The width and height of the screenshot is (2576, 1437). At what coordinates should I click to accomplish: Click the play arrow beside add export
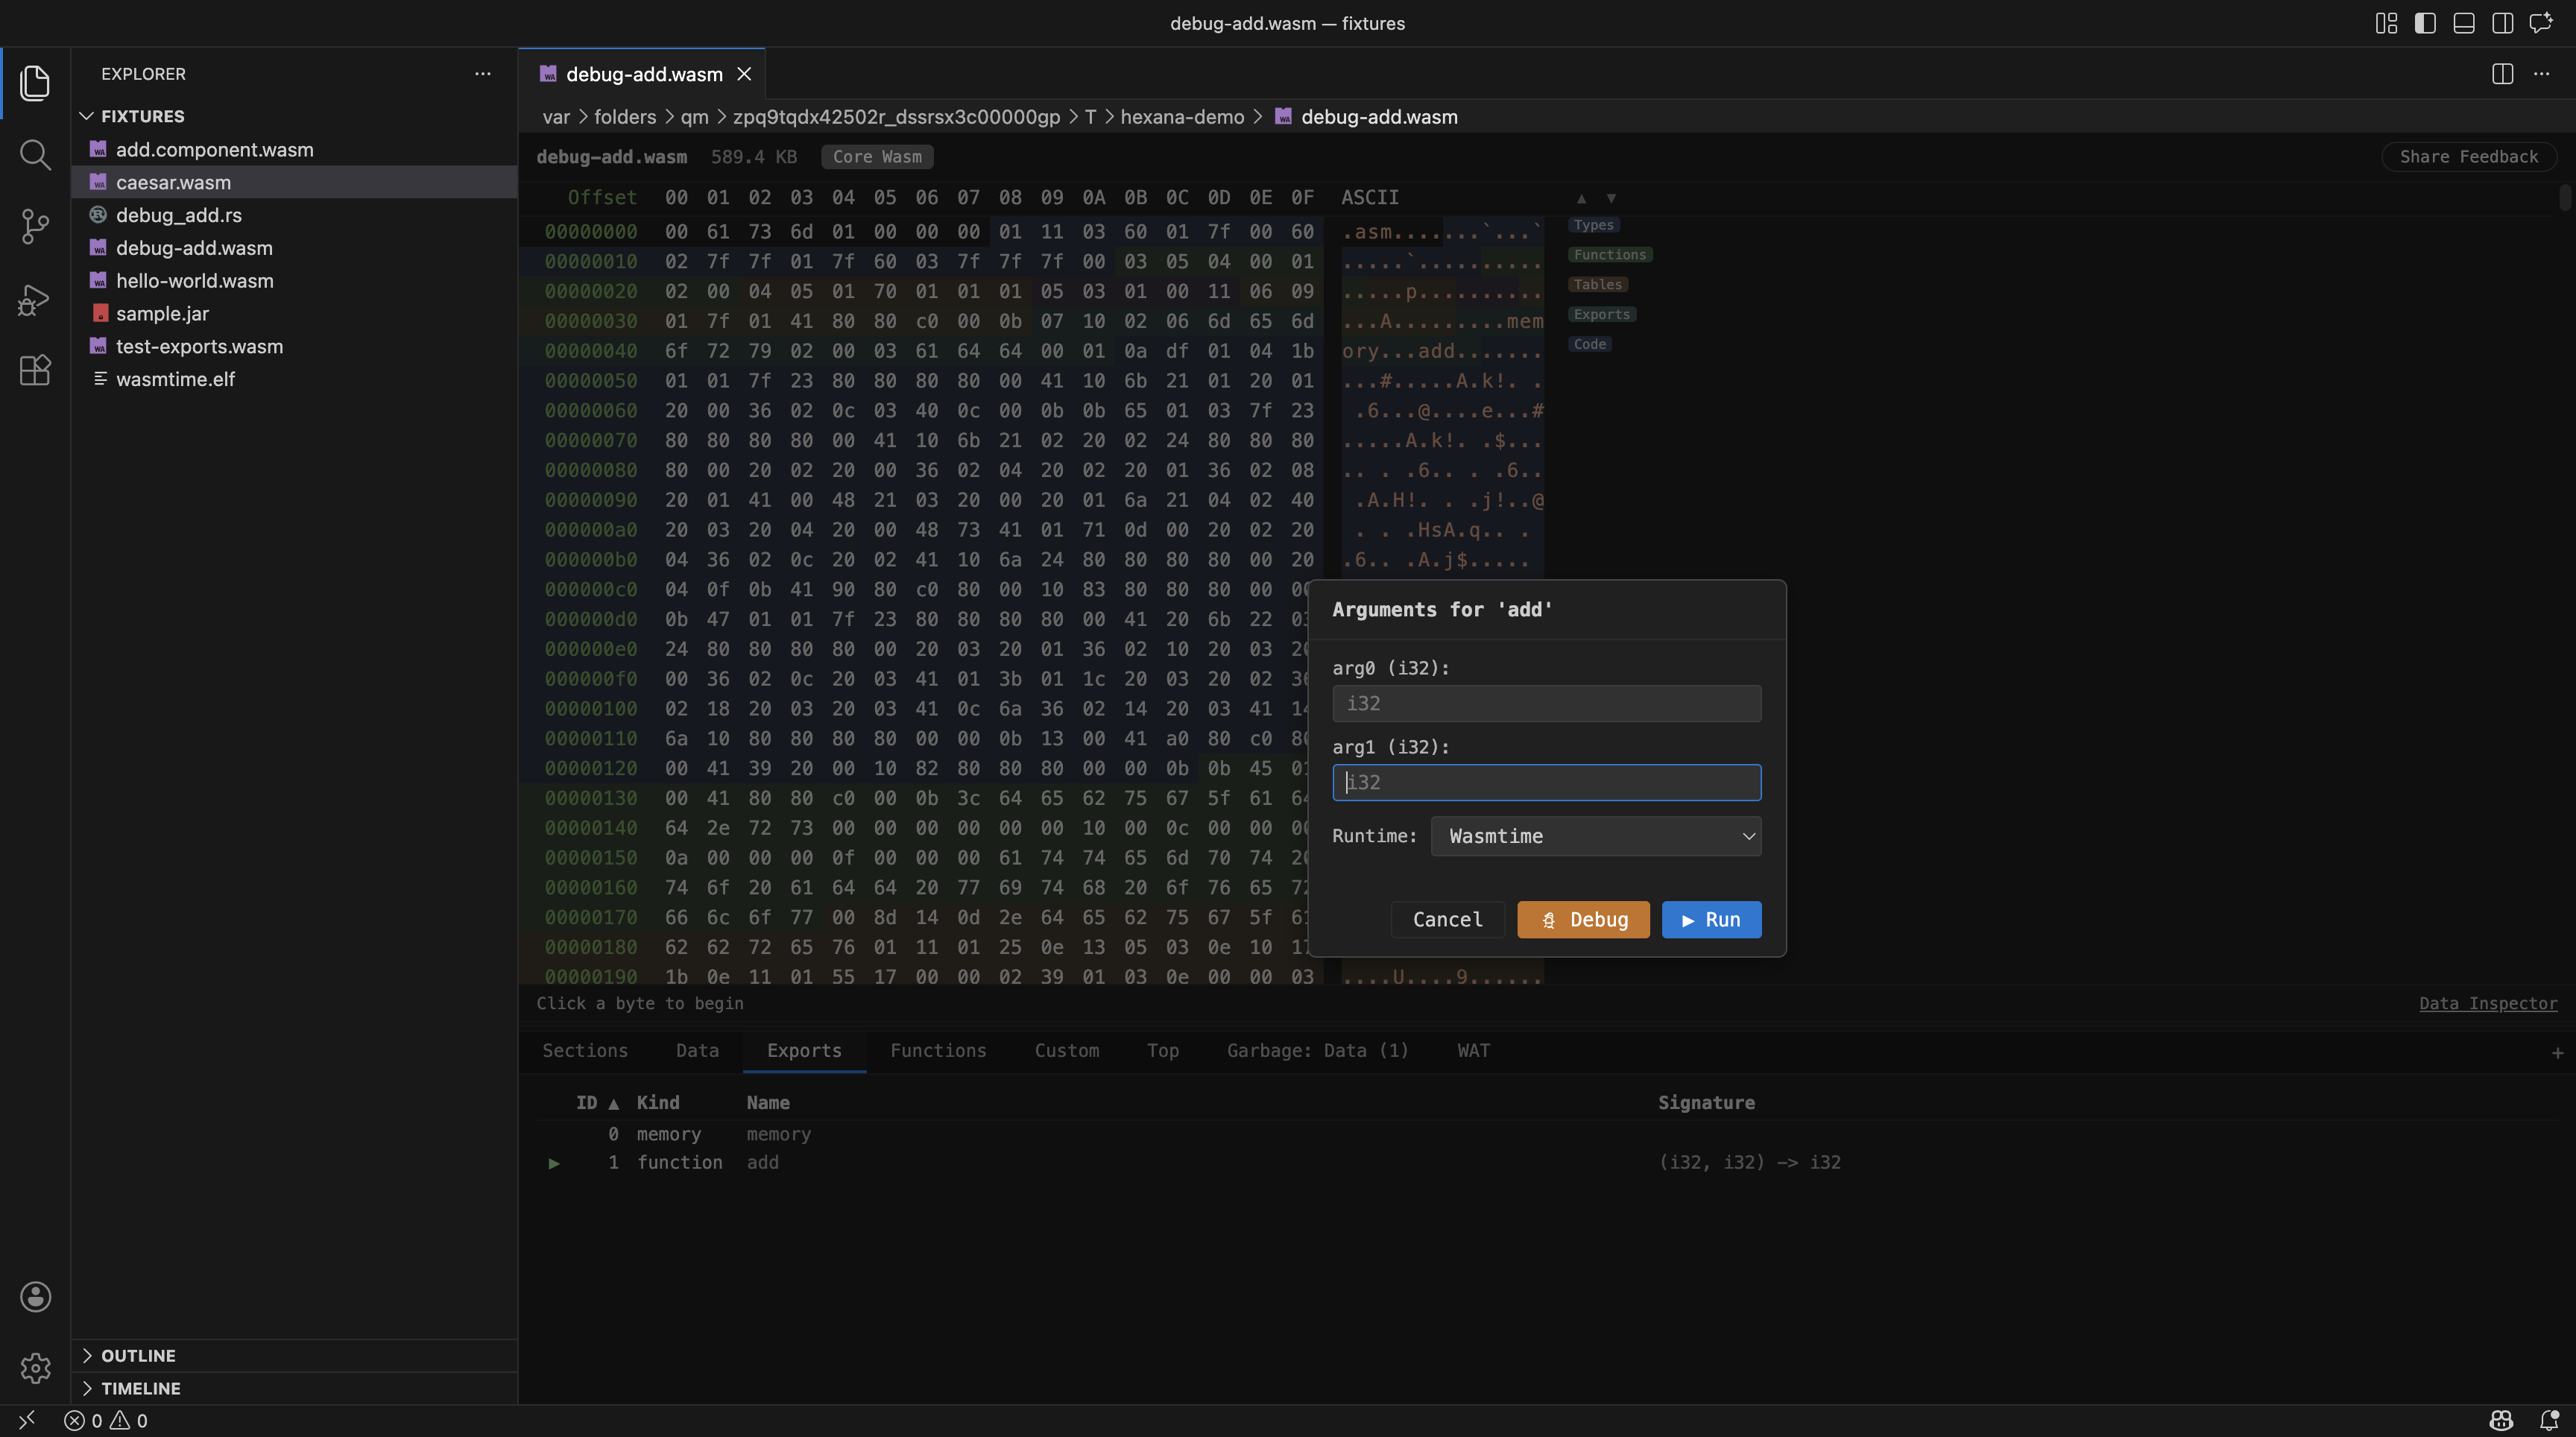click(x=553, y=1163)
